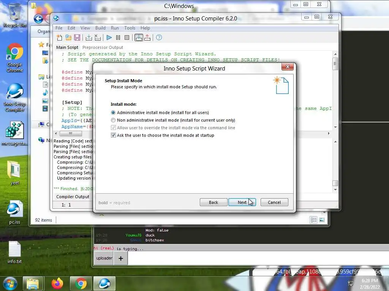Select Google Chrome desktop icon
The width and height of the screenshot is (389, 291).
15,58
